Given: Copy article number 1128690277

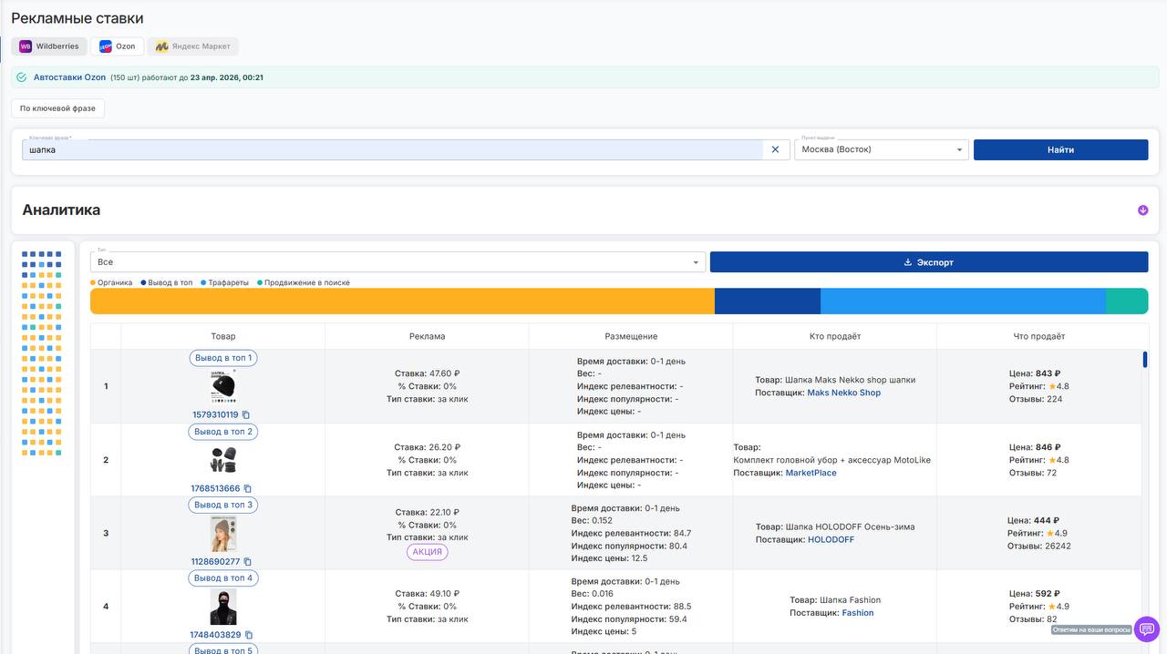Looking at the screenshot, I should [248, 562].
